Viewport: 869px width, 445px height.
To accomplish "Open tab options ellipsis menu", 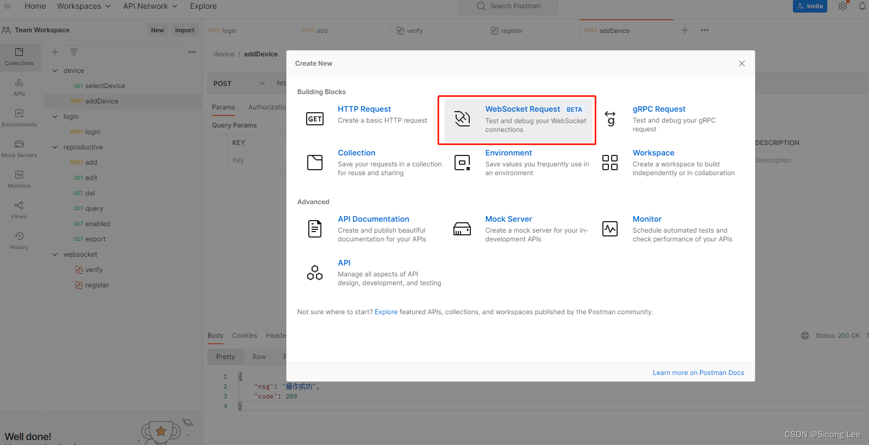I will [x=705, y=30].
